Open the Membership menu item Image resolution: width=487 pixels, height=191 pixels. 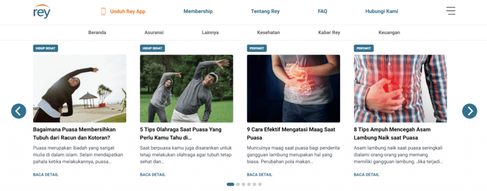(x=198, y=11)
